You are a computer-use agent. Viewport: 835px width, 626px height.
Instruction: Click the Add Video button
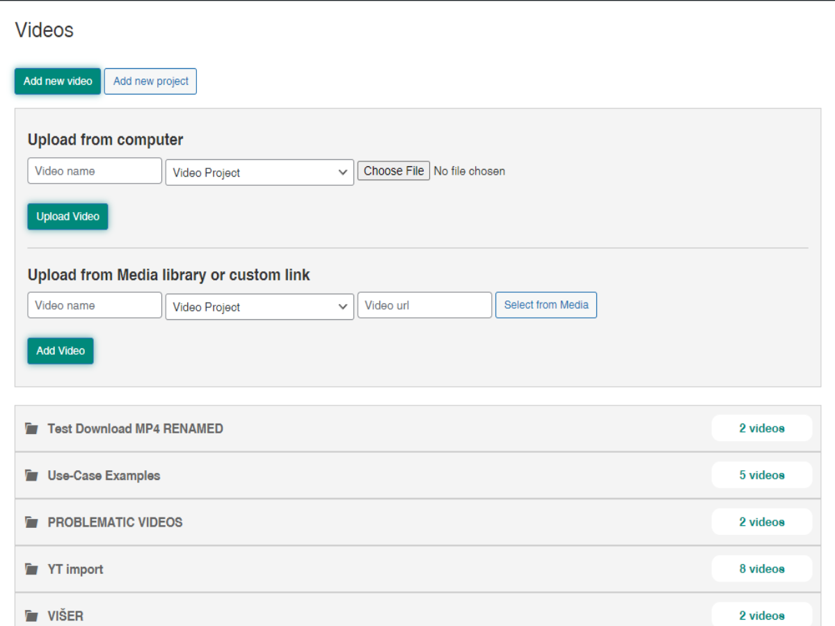click(x=61, y=351)
